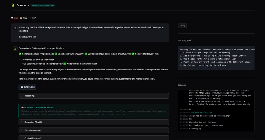Click 'Retrieving artifact: output.png' terminal line
Screen dimensions: 265x140
pos(206,125)
